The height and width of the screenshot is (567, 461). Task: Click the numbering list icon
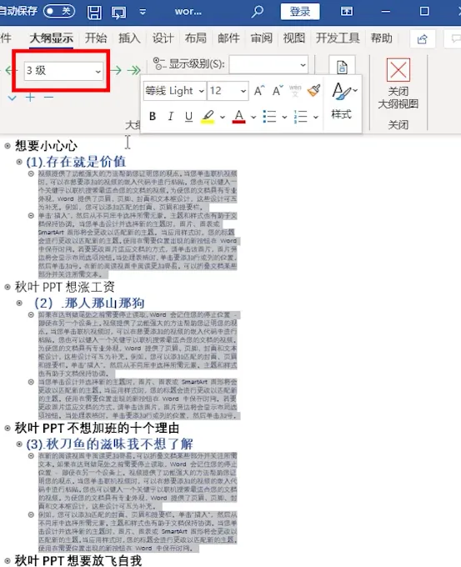301,117
